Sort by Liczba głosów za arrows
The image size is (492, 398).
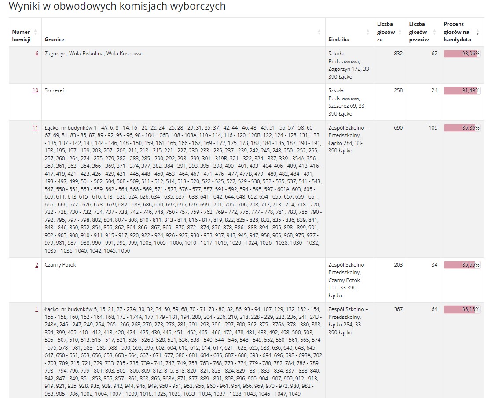pyautogui.click(x=400, y=32)
